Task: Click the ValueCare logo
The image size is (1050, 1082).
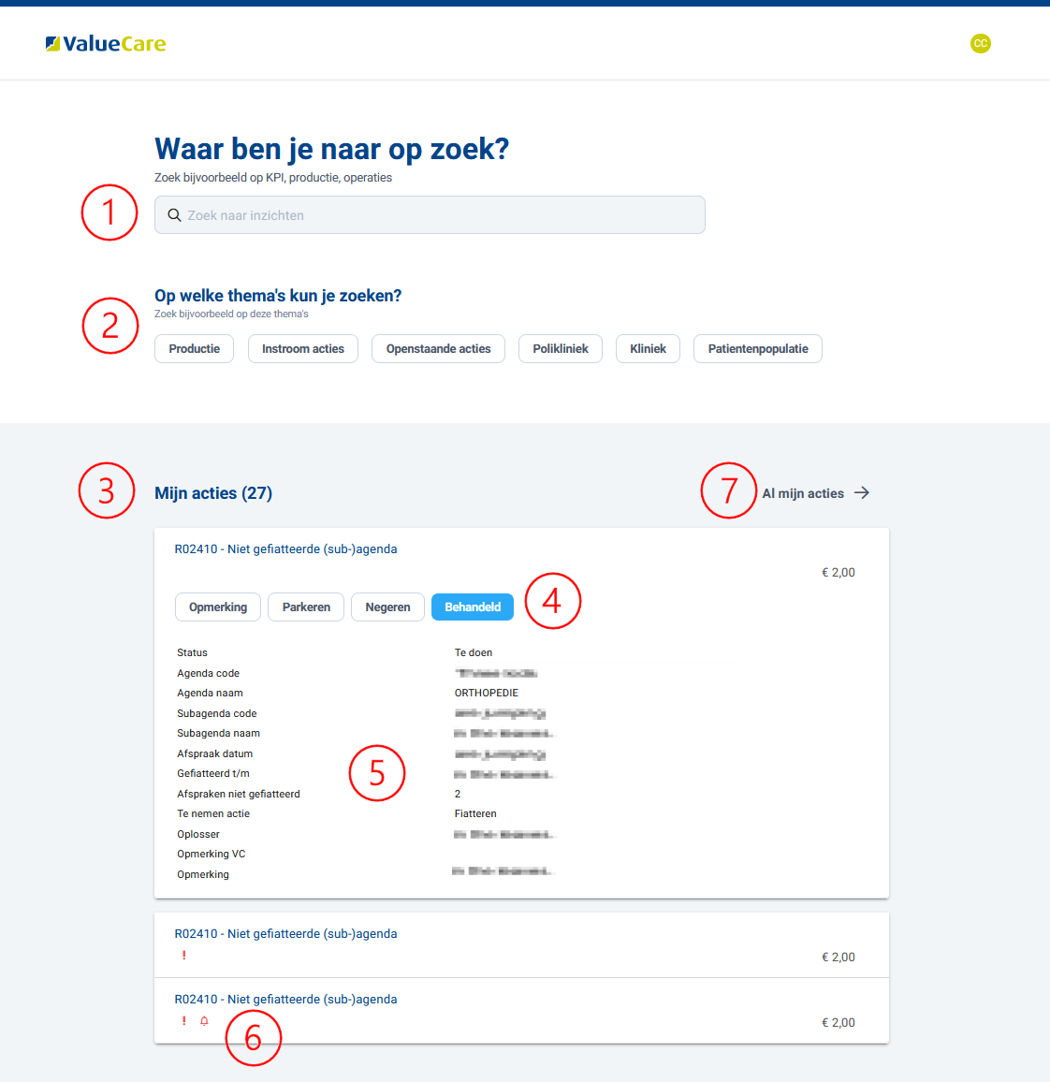Action: pos(106,44)
